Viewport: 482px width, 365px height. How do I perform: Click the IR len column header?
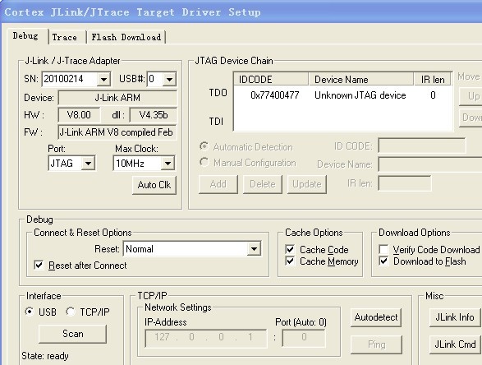(x=433, y=80)
